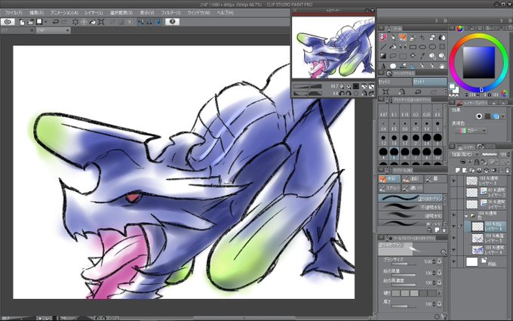
Task: Click the Navigator preview thumbnail
Action: tap(333, 47)
